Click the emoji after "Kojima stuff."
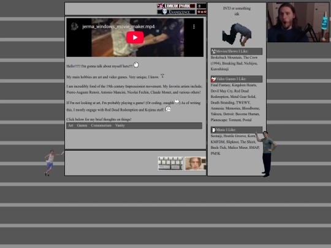The image size is (331, 248). point(168,109)
